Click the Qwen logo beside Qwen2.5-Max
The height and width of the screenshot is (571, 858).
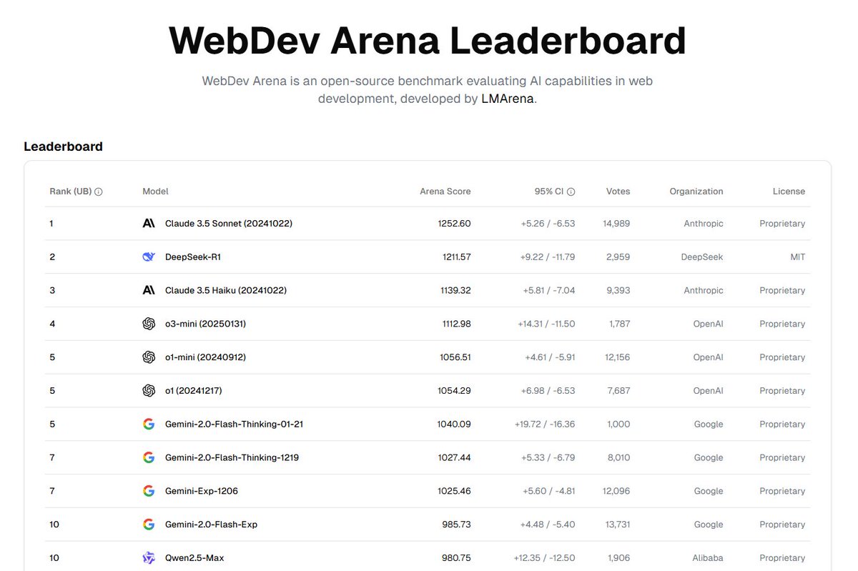tap(149, 558)
